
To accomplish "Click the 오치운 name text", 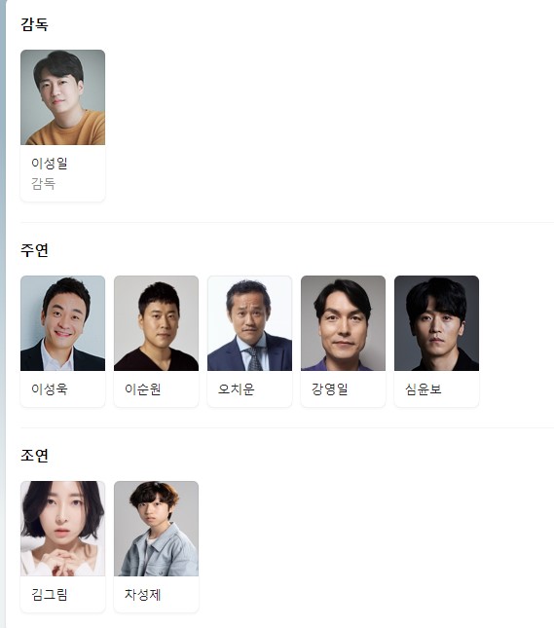I will point(236,388).
